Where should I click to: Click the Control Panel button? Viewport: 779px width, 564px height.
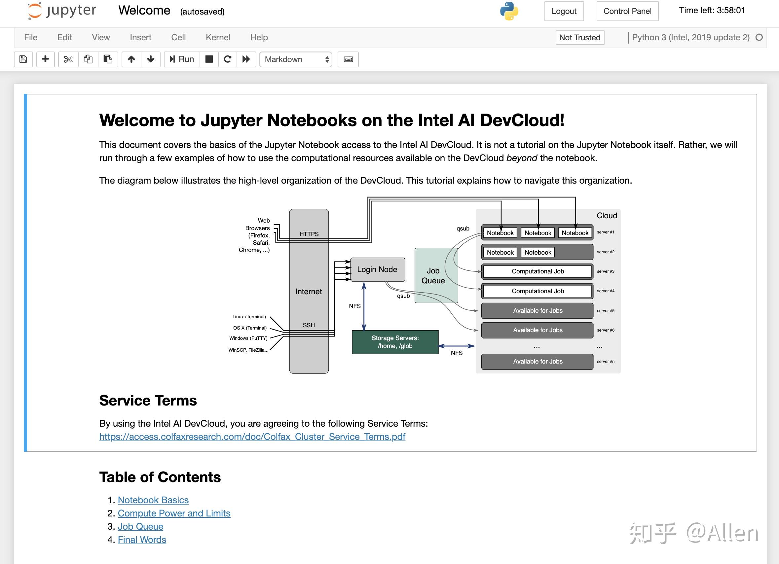pyautogui.click(x=627, y=11)
